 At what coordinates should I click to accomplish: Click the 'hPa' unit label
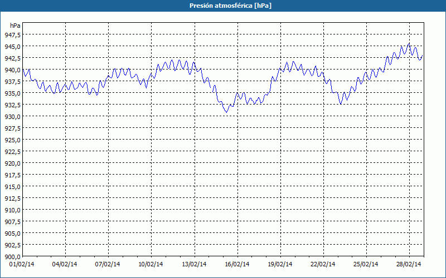[x=16, y=26]
